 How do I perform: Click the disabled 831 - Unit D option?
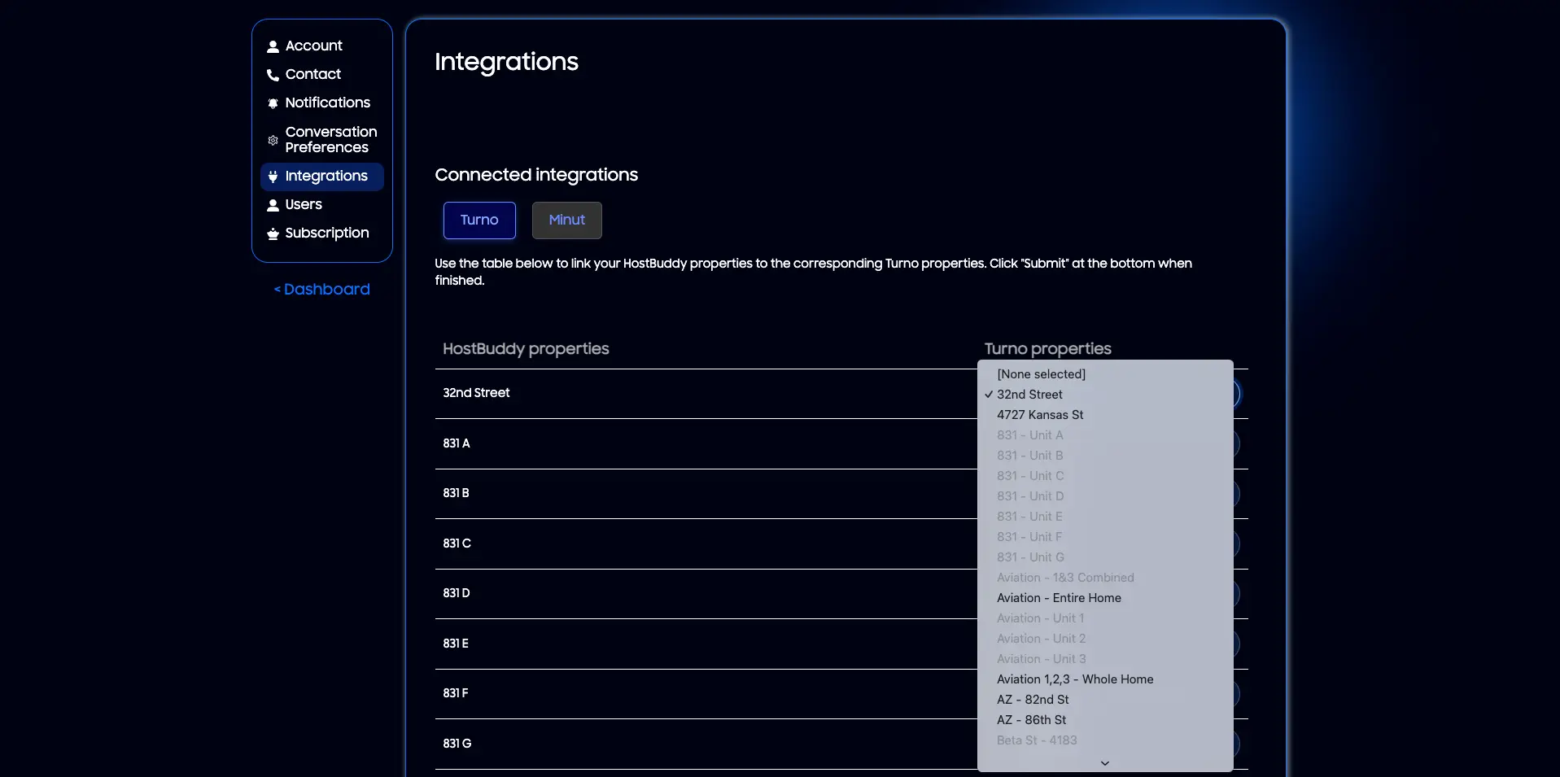[x=1105, y=496]
